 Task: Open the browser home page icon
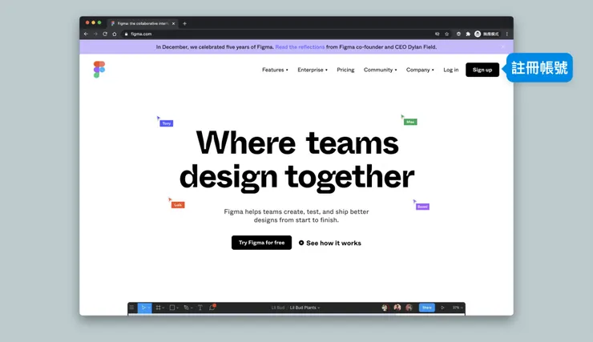pyautogui.click(x=115, y=34)
